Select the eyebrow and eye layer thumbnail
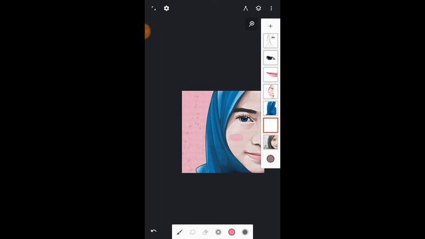 [270, 58]
